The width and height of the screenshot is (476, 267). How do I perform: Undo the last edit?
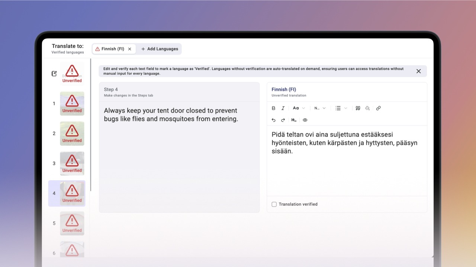point(274,120)
